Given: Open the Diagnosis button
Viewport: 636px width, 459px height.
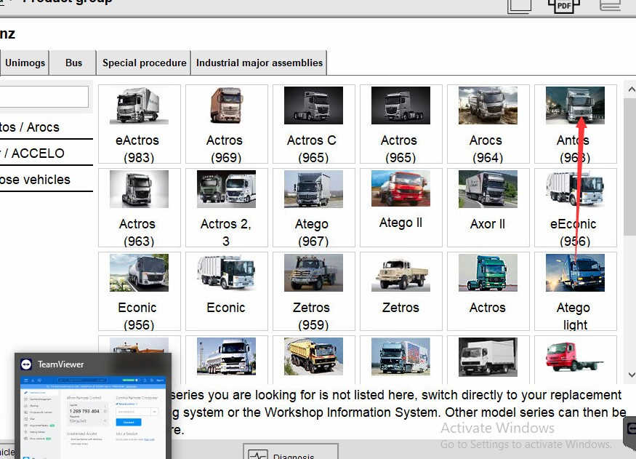Looking at the screenshot, I should click(291, 452).
